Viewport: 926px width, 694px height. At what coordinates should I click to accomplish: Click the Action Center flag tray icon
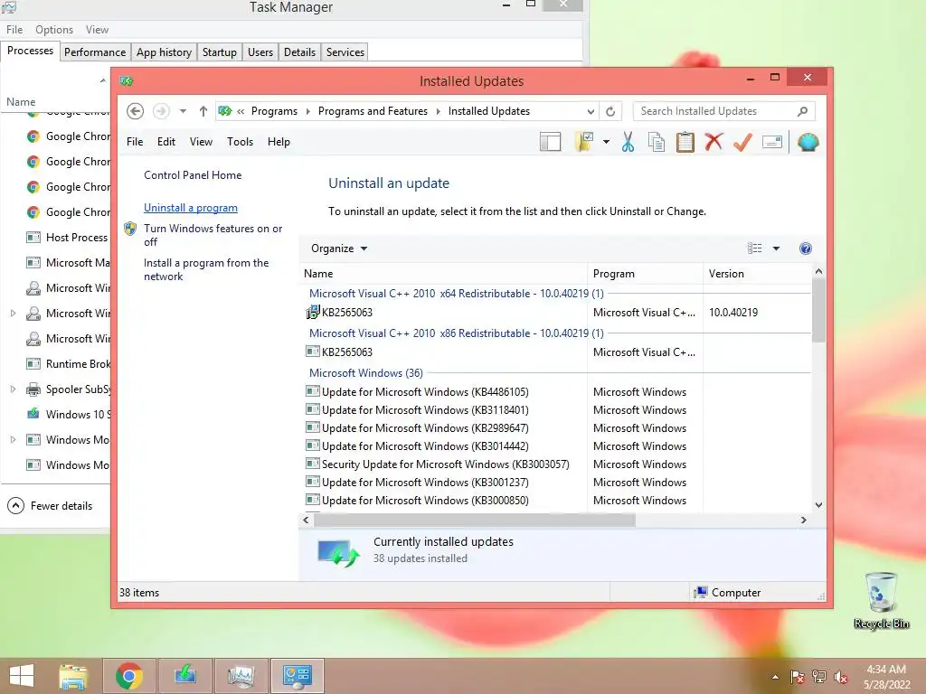pos(798,677)
